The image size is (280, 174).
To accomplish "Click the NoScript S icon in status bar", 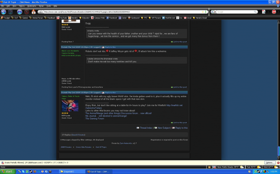I will click(214, 167).
